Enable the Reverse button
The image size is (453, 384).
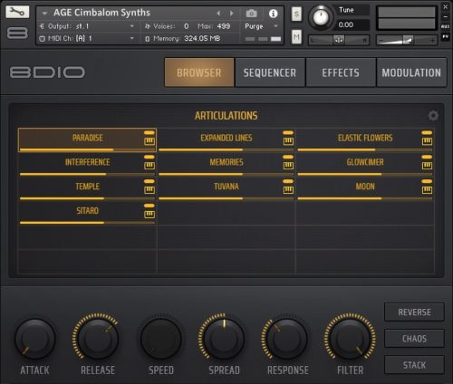point(414,312)
